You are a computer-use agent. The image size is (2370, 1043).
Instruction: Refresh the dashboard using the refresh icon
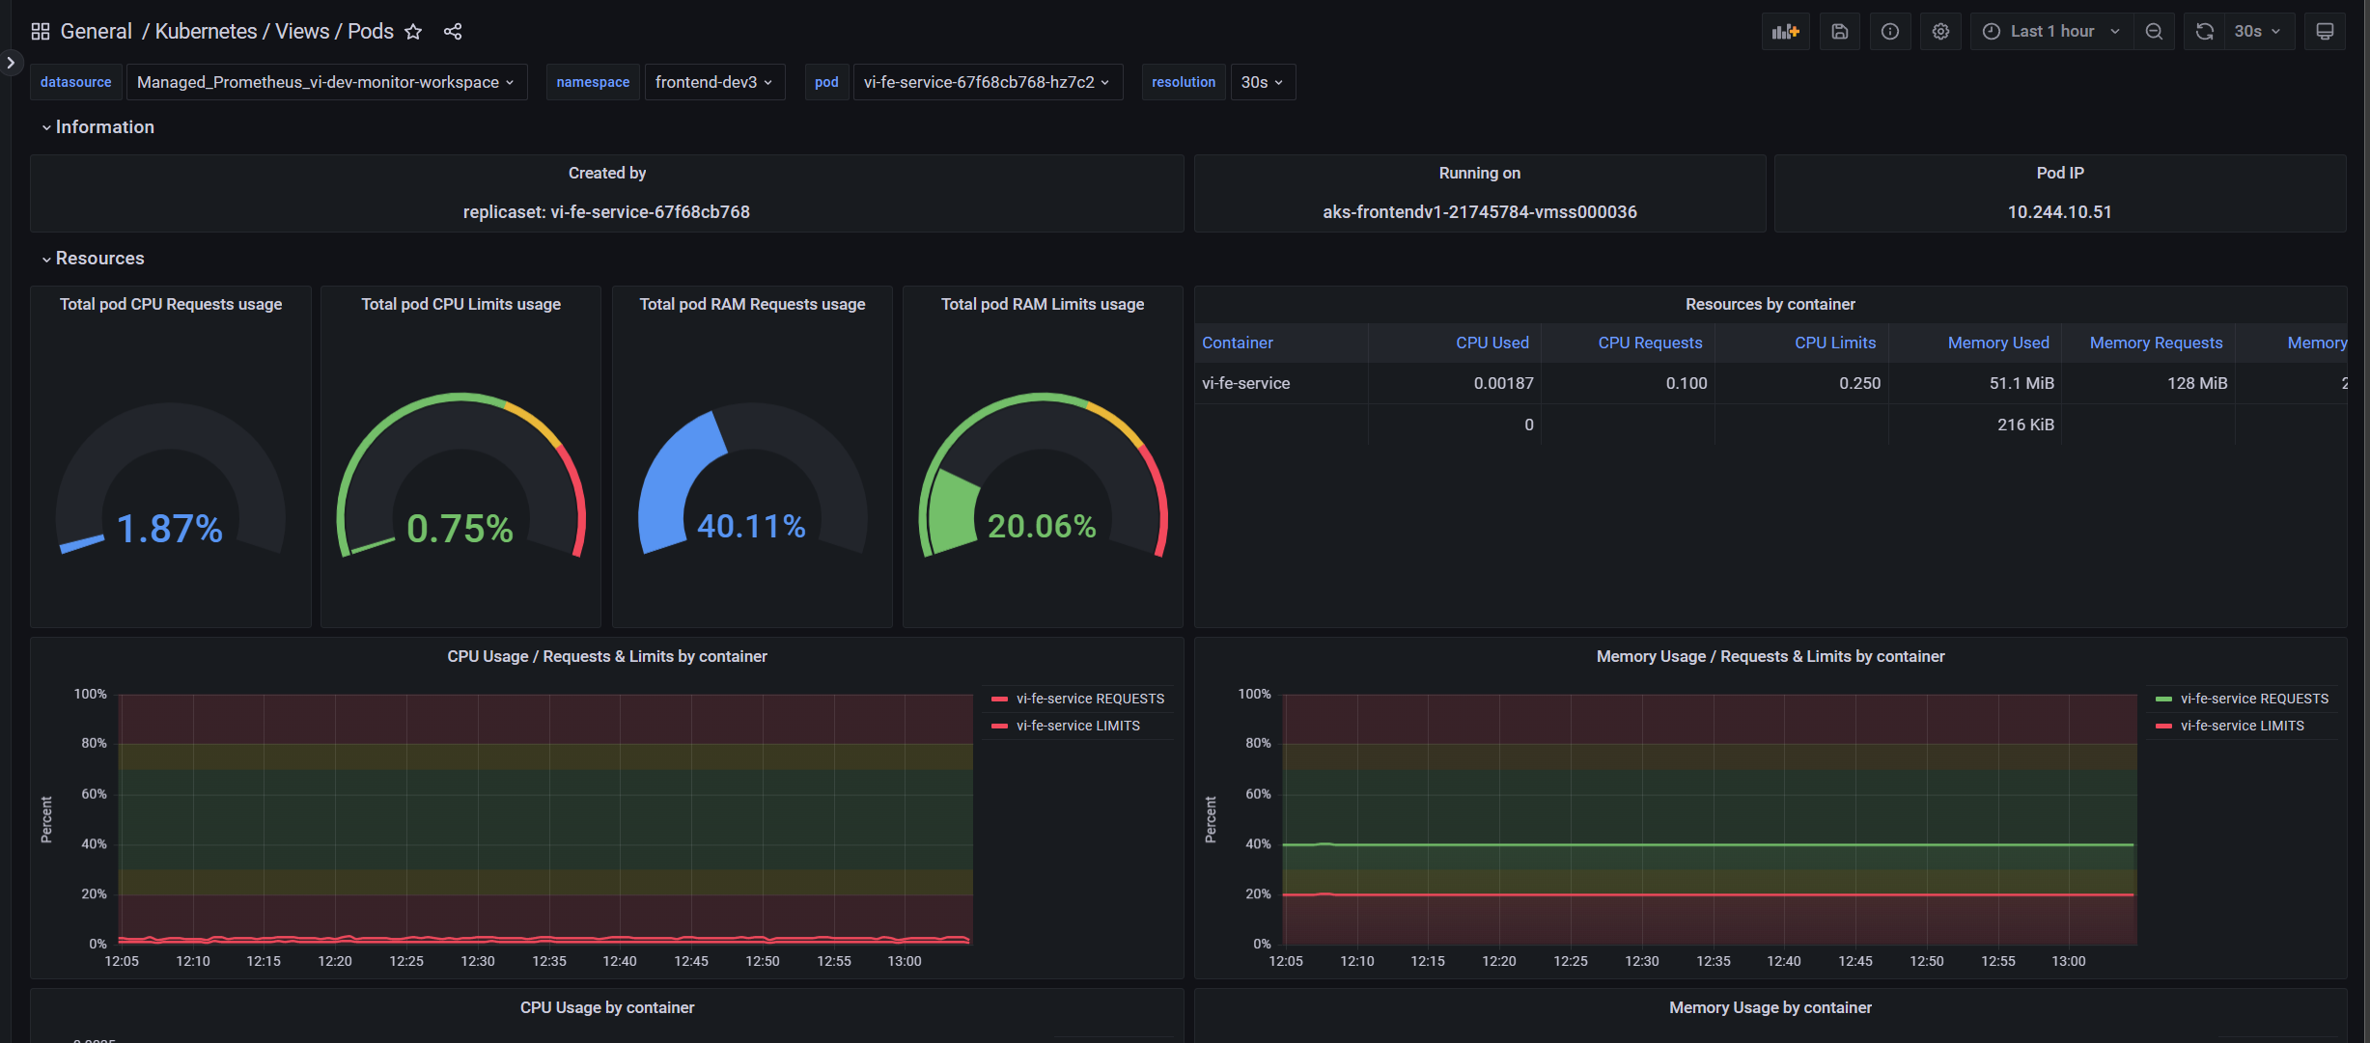click(2204, 31)
